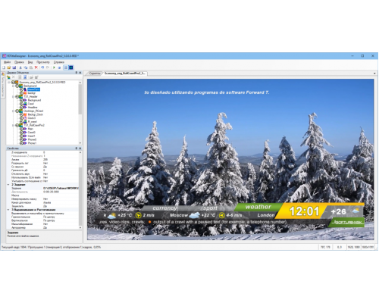This screenshot has height=303, width=379.
Task: Click the Paste toolbar icon
Action: click(x=31, y=67)
